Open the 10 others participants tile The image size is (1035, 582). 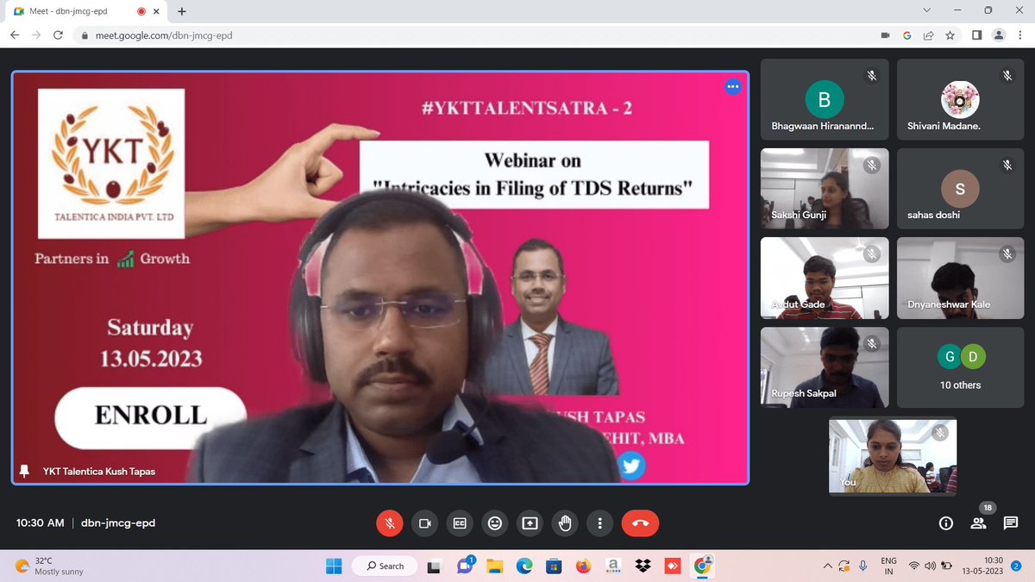coord(960,366)
